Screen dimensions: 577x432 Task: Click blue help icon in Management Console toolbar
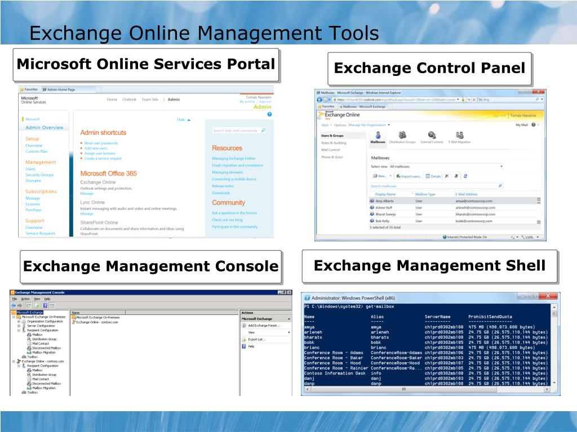tap(46, 305)
